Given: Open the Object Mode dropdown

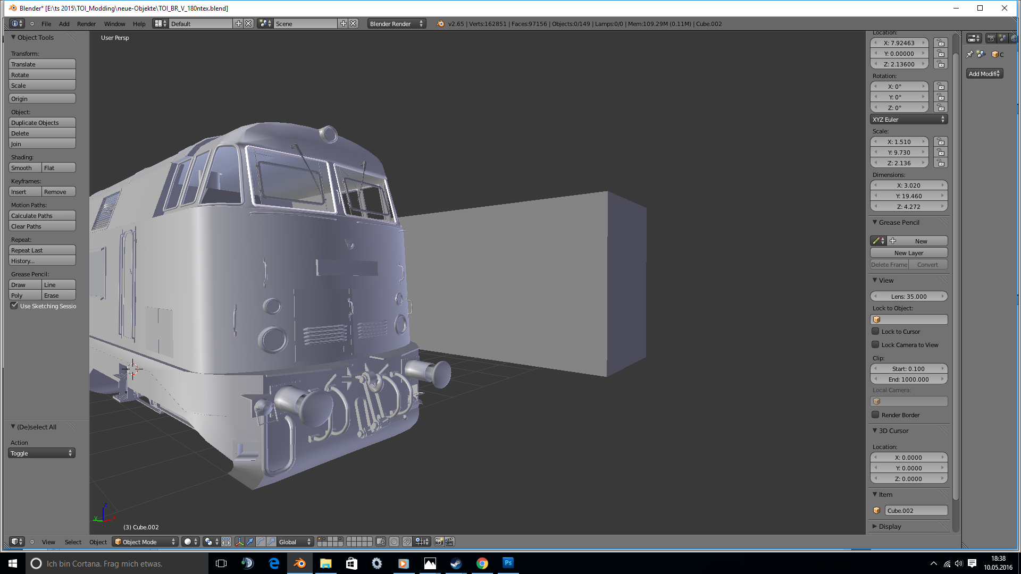Looking at the screenshot, I should pyautogui.click(x=145, y=542).
